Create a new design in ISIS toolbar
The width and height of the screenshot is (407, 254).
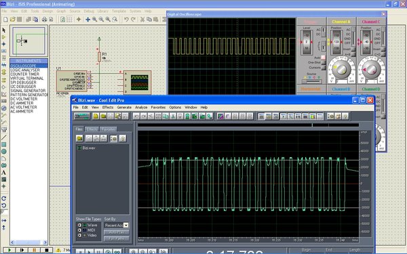coord(5,20)
